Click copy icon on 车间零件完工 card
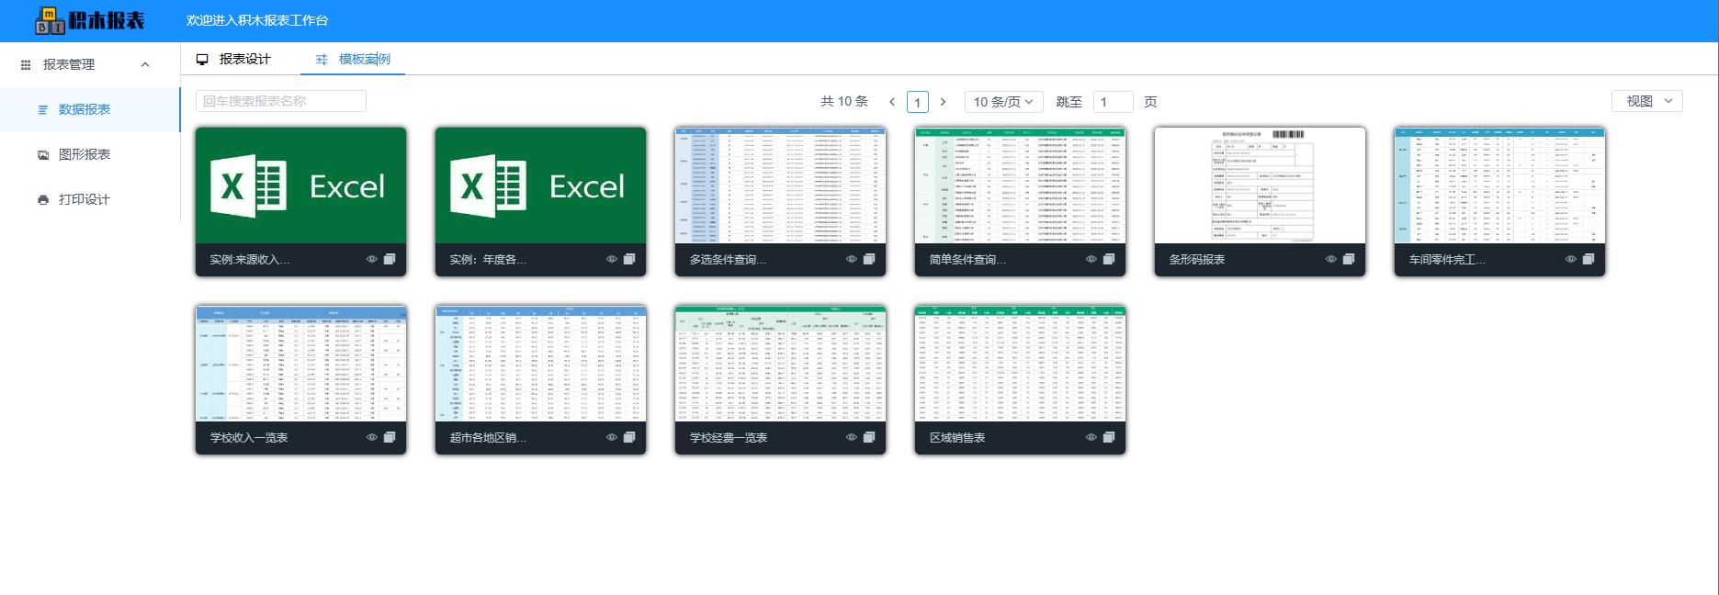This screenshot has height=595, width=1719. (1588, 260)
